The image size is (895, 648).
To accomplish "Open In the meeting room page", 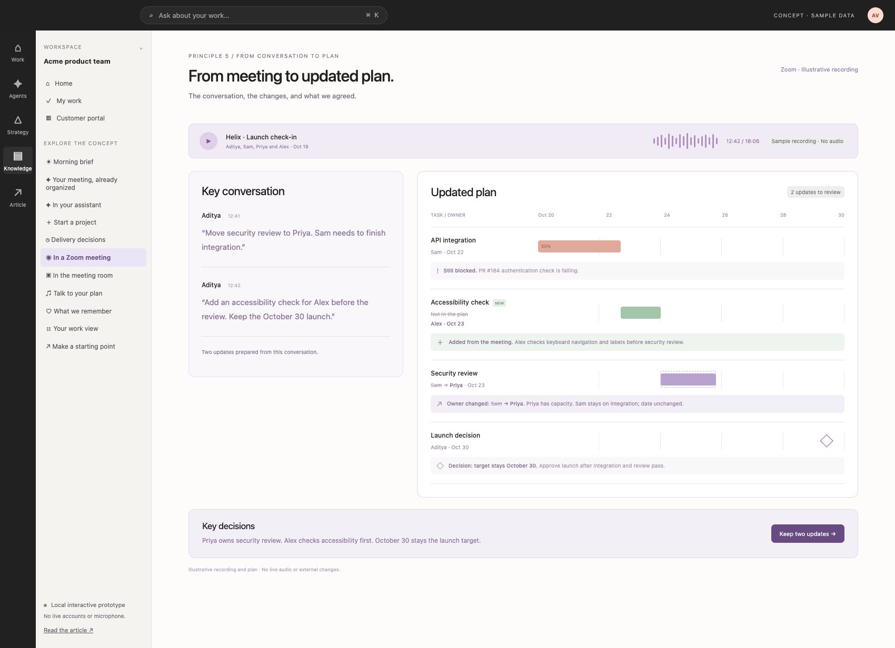I will tap(93, 276).
